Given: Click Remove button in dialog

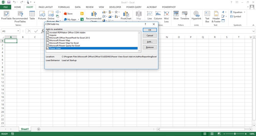Looking at the screenshot, I should click(x=150, y=47).
